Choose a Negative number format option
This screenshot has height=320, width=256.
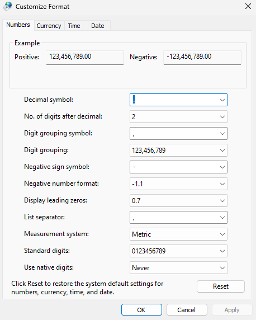[x=178, y=184]
